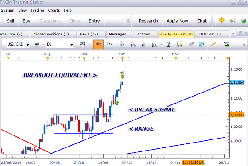The width and height of the screenshot is (248, 166).
Task: Toggle the Ask price button
Action: [109, 44]
